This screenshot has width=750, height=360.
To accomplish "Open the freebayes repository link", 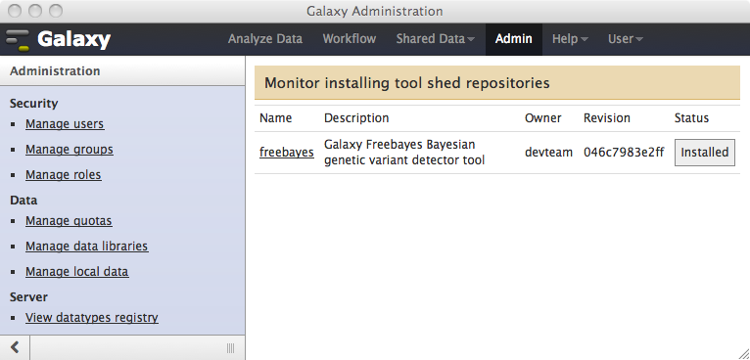I will (287, 153).
